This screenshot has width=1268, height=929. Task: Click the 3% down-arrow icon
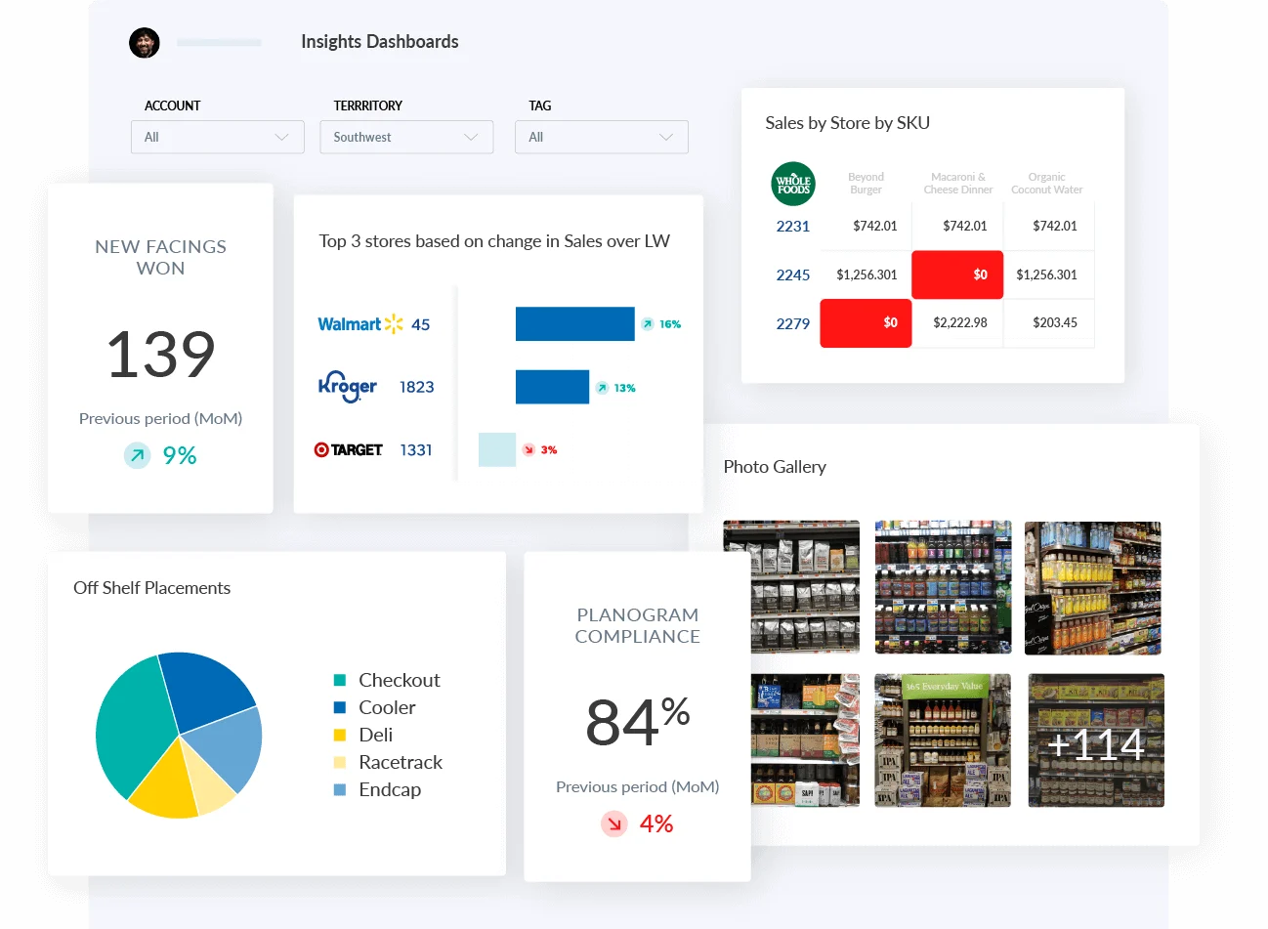click(528, 449)
